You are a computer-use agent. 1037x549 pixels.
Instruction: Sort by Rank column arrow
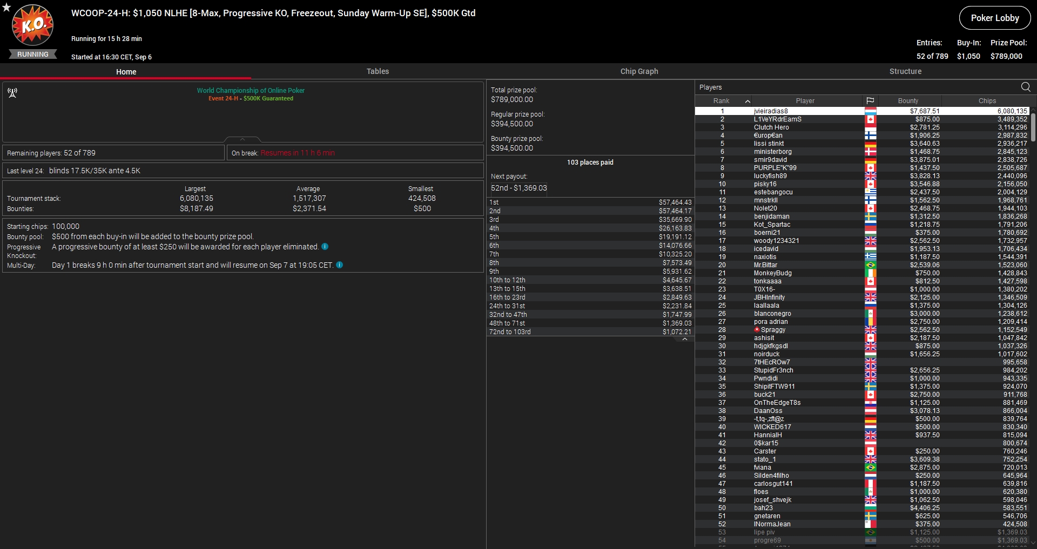[x=748, y=101]
